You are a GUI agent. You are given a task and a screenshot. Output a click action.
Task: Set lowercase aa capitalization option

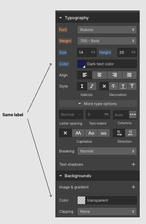pos(104,133)
